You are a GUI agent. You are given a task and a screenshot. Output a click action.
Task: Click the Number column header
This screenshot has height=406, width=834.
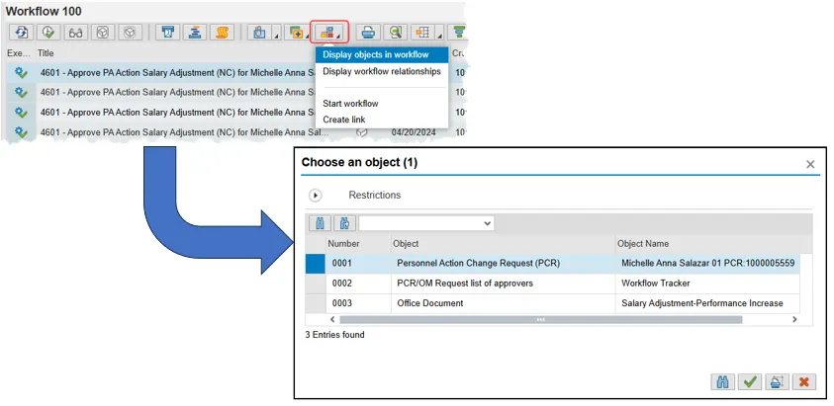(358, 244)
